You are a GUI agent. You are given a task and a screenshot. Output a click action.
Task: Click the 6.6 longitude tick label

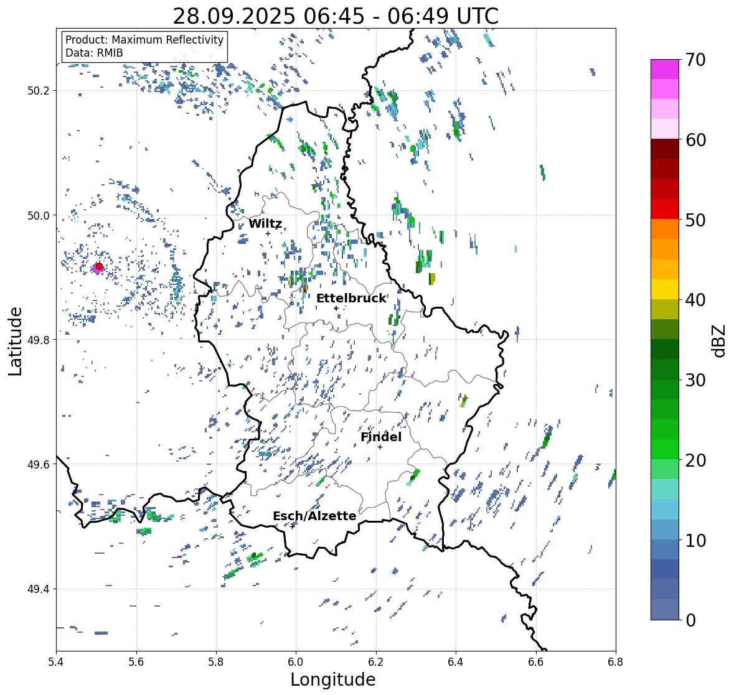tap(536, 661)
